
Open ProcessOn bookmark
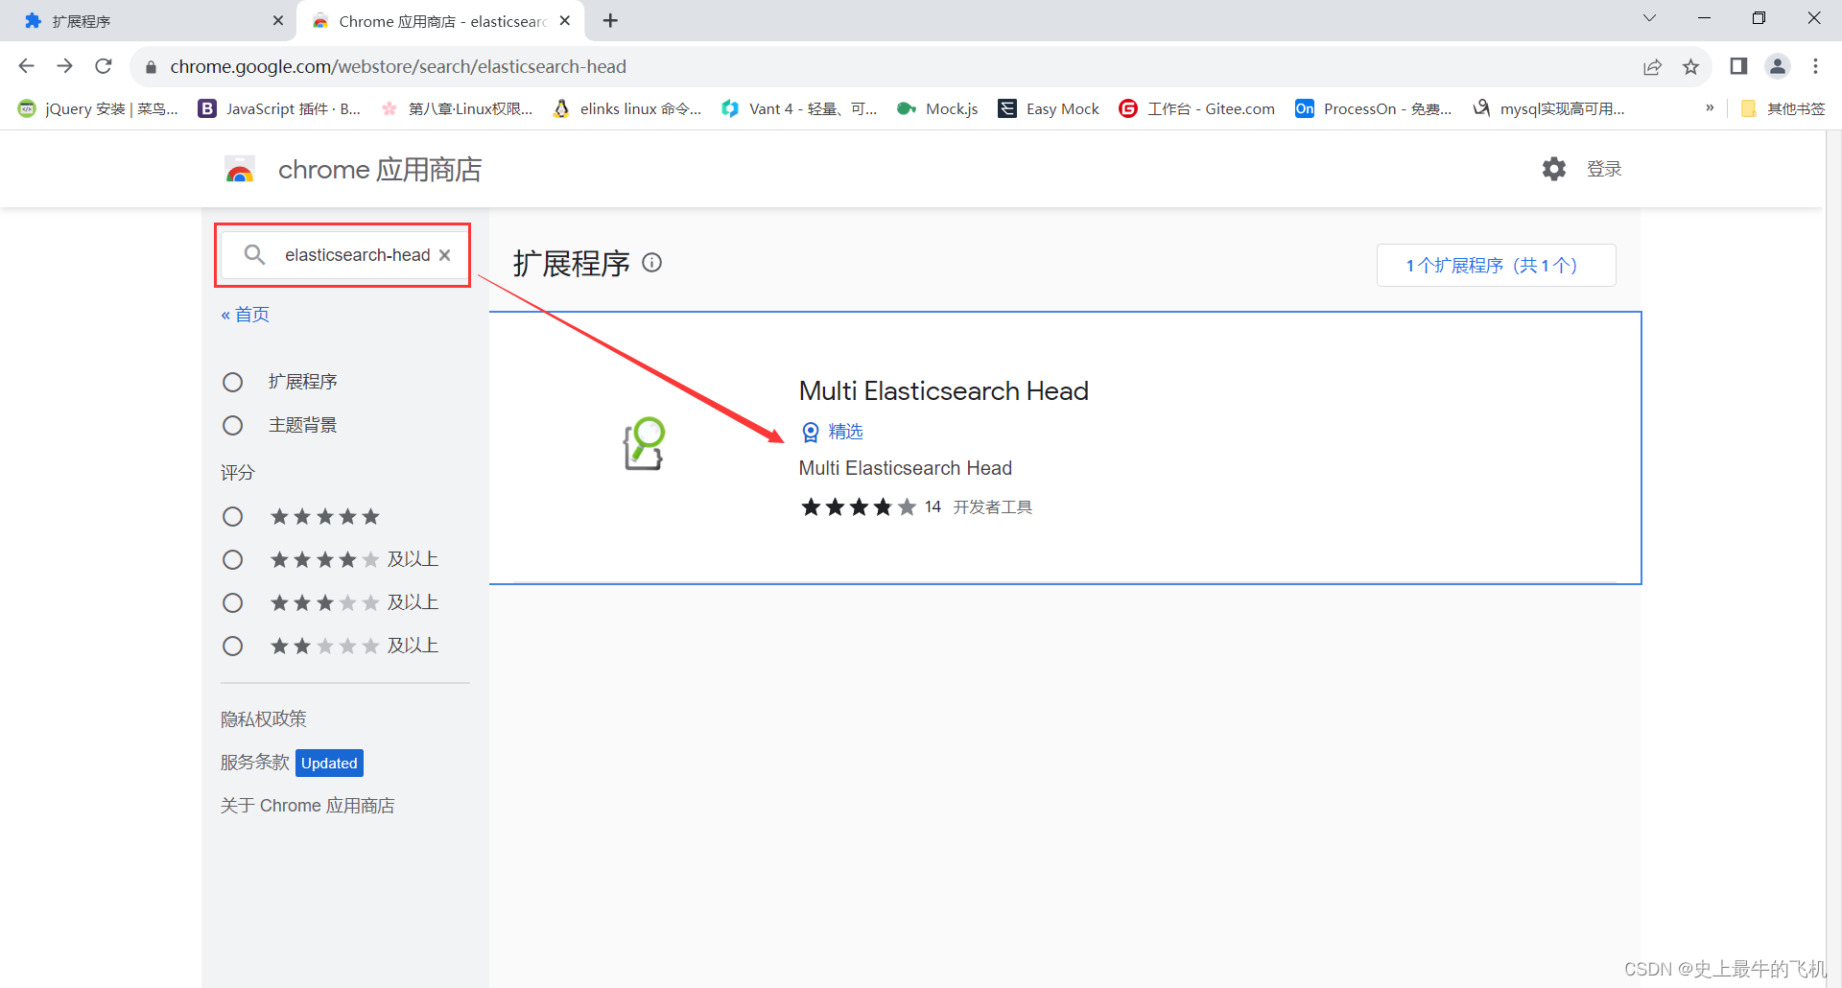1373,108
